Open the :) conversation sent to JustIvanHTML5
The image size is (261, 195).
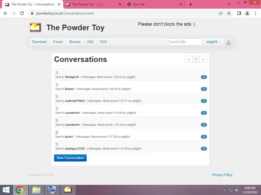pos(57,96)
